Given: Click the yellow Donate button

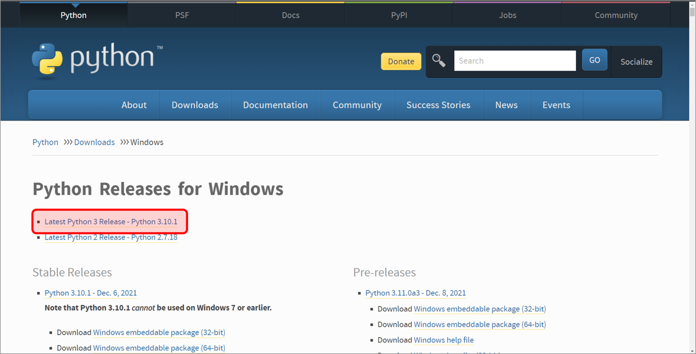Looking at the screenshot, I should tap(401, 62).
